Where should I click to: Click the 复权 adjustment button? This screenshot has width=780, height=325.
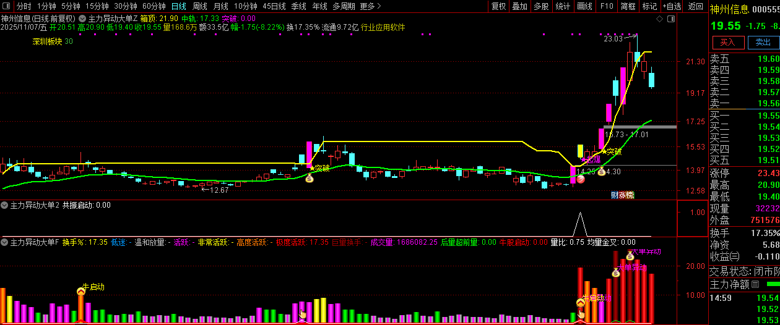pos(498,6)
